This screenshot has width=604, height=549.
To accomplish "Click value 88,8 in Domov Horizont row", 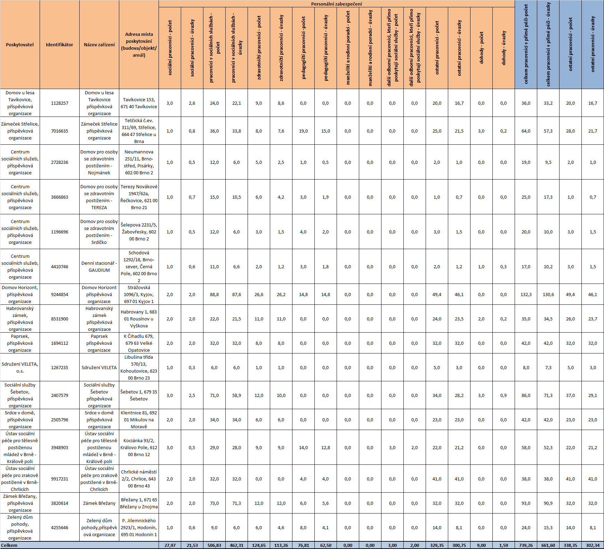I will coord(214,294).
